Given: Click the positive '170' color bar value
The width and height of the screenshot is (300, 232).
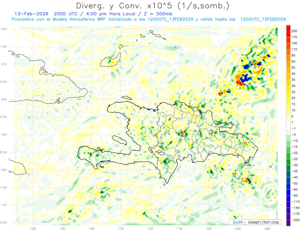Looking at the screenshot, I should 294,37.
